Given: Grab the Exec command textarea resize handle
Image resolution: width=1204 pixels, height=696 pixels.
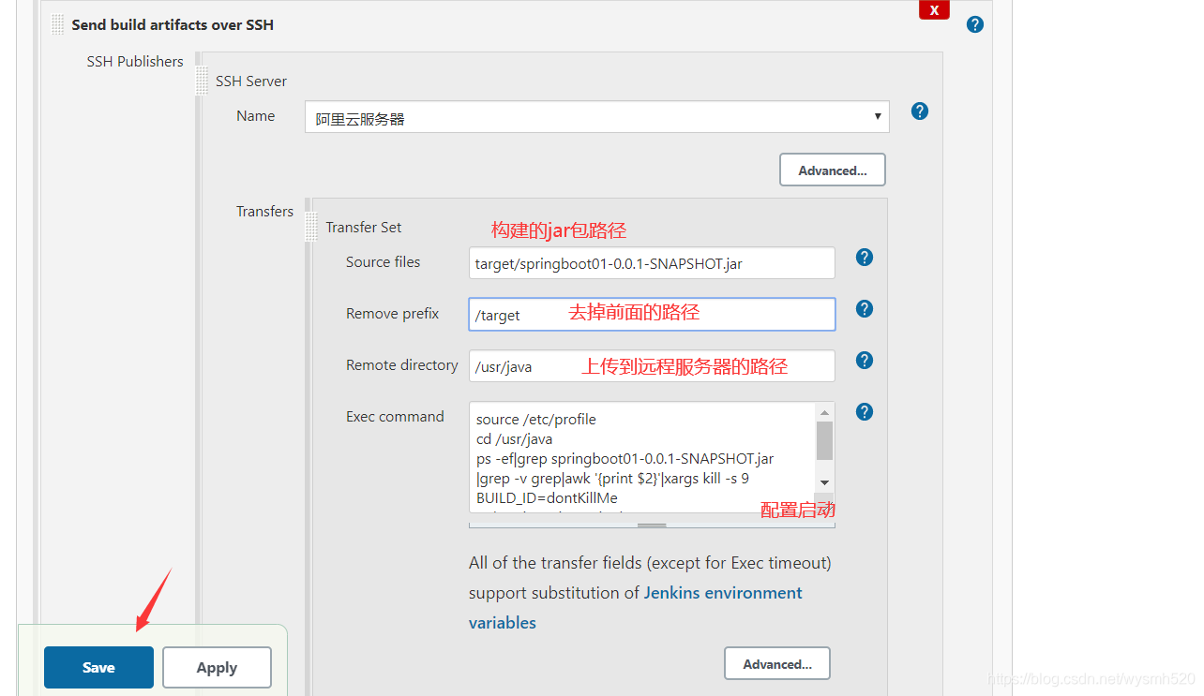Looking at the screenshot, I should pos(652,526).
